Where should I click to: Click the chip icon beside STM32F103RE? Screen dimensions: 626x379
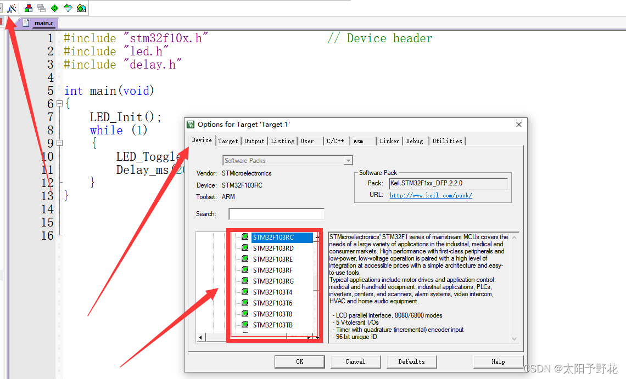(245, 258)
